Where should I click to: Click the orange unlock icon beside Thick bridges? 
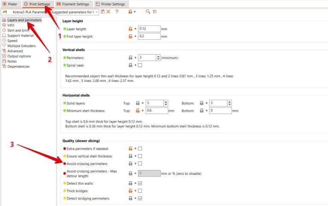pos(131,191)
